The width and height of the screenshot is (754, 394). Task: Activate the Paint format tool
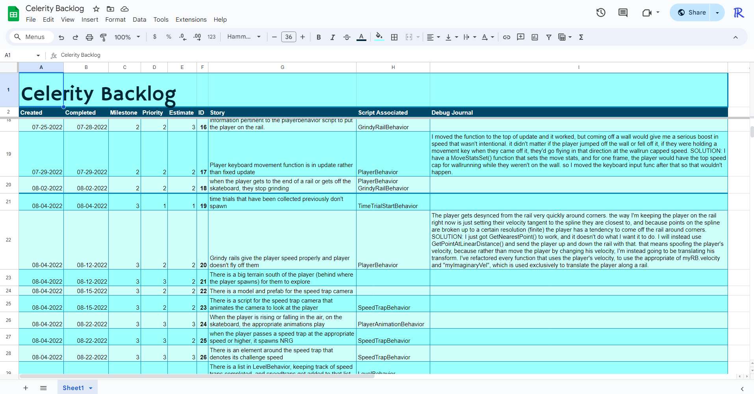click(x=103, y=37)
